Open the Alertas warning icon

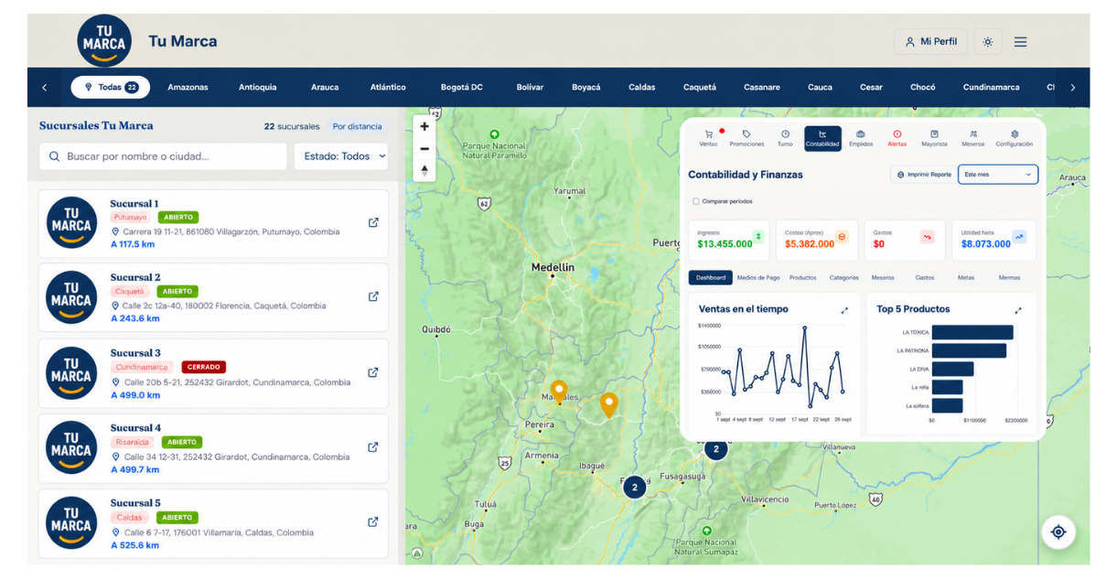(x=897, y=134)
